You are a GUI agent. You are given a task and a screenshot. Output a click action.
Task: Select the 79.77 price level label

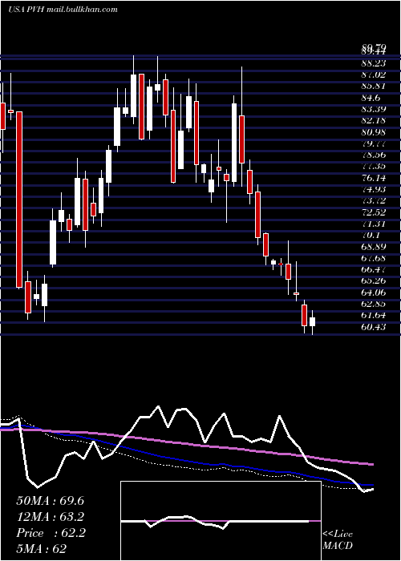coord(374,143)
